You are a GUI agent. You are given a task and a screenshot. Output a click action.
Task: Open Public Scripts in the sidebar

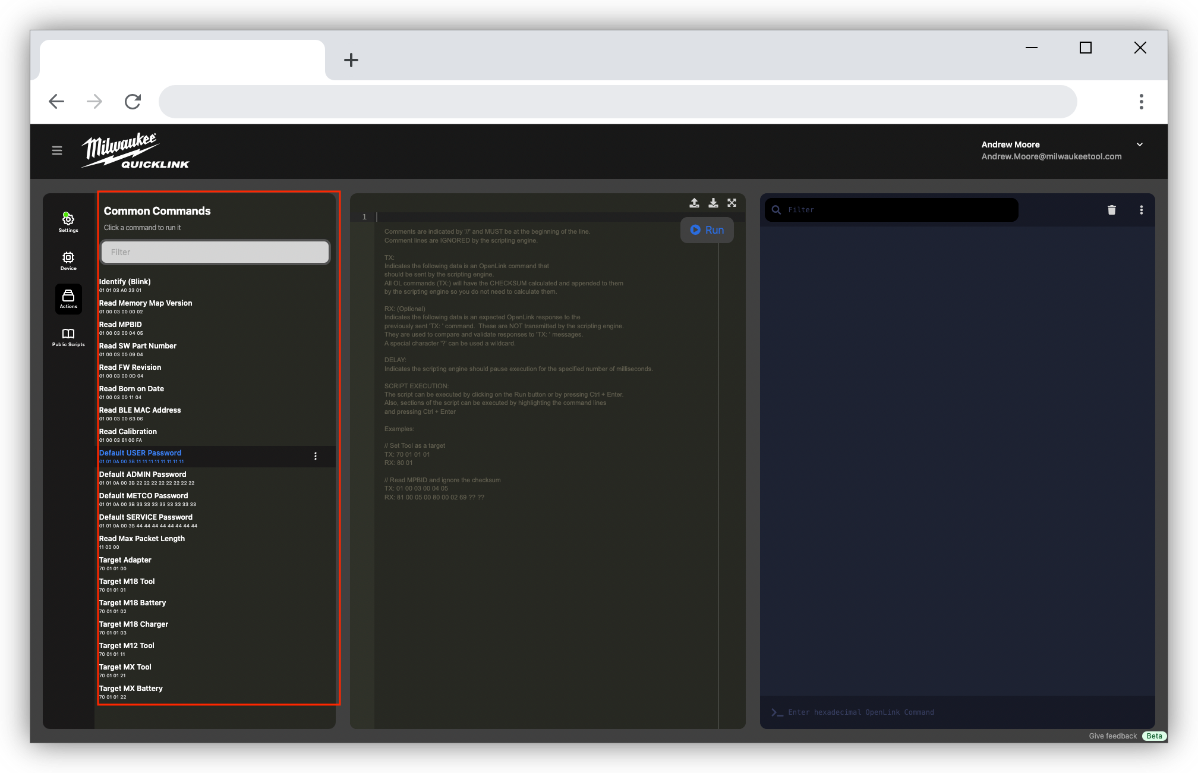(68, 337)
